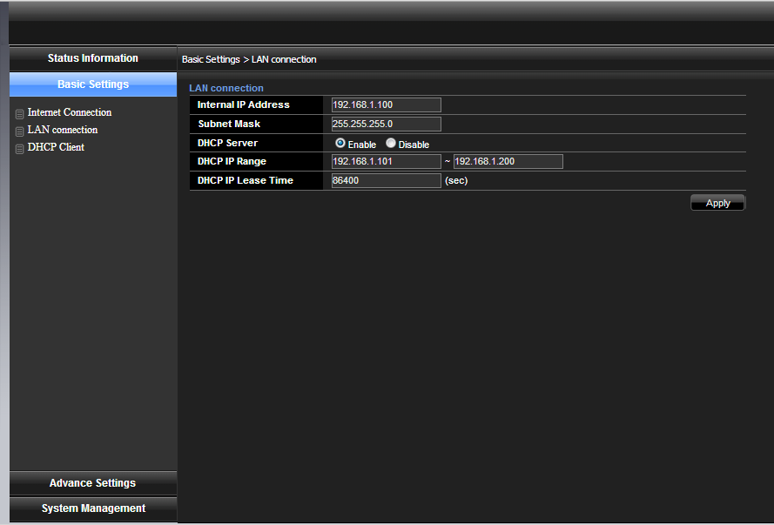Click the document icon beside DHCP Client
This screenshot has width=774, height=525.
point(20,149)
